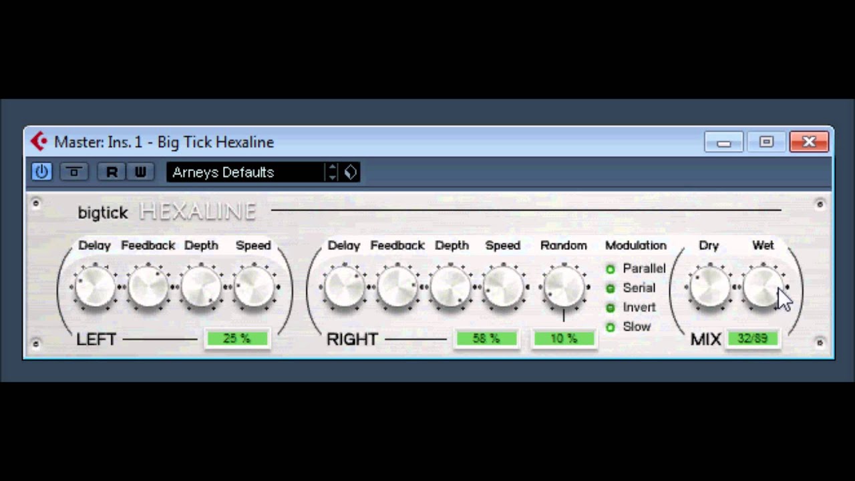855x481 pixels.
Task: Click the RIGHT Delay knob
Action: 344,287
